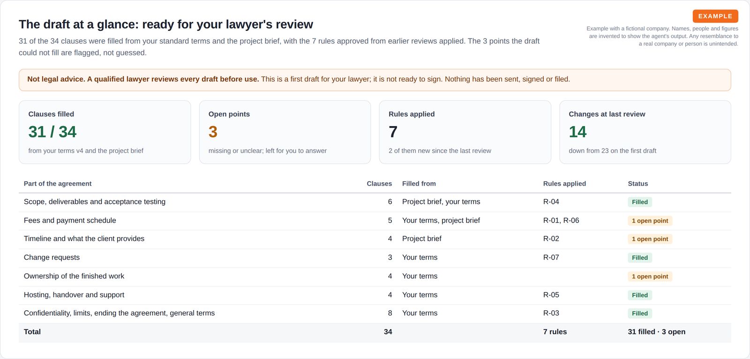Click the orange EXAMPLE badge
The height and width of the screenshot is (359, 750).
coord(715,16)
